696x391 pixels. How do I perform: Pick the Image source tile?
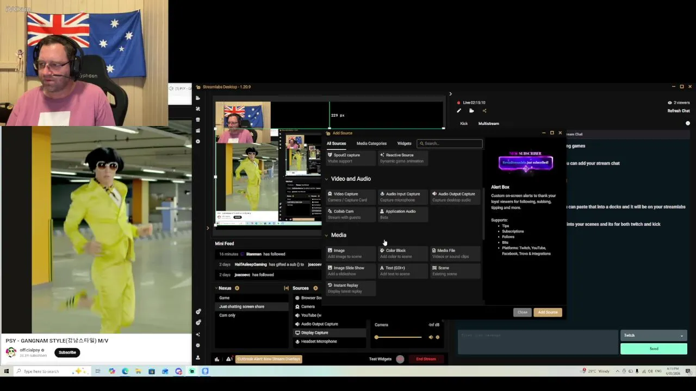(351, 253)
